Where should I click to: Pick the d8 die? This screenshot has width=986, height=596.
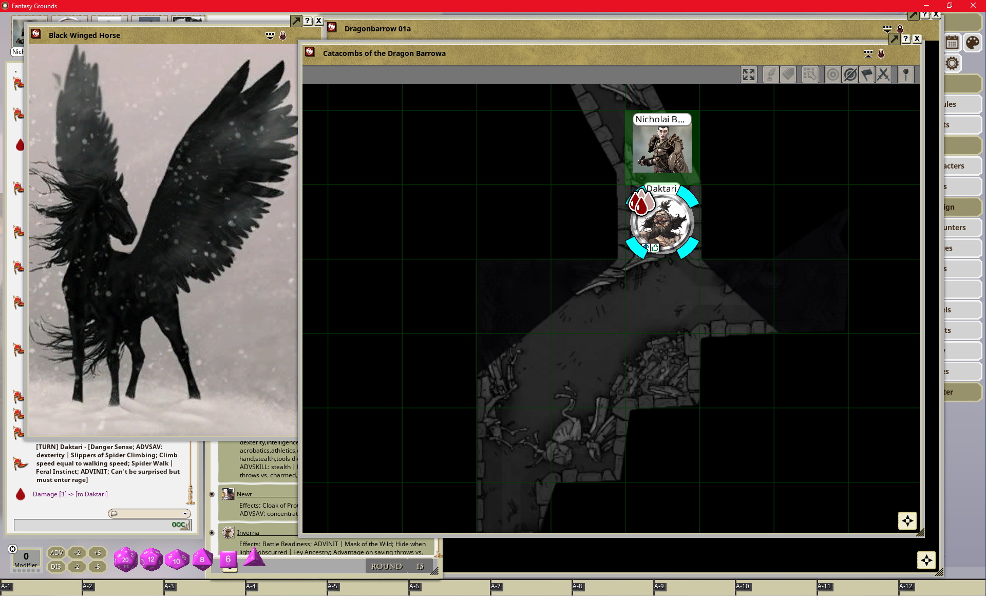pos(202,560)
